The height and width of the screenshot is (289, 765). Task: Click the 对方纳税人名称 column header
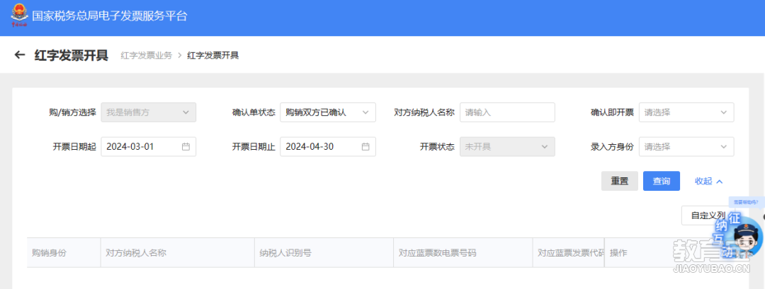pos(178,252)
